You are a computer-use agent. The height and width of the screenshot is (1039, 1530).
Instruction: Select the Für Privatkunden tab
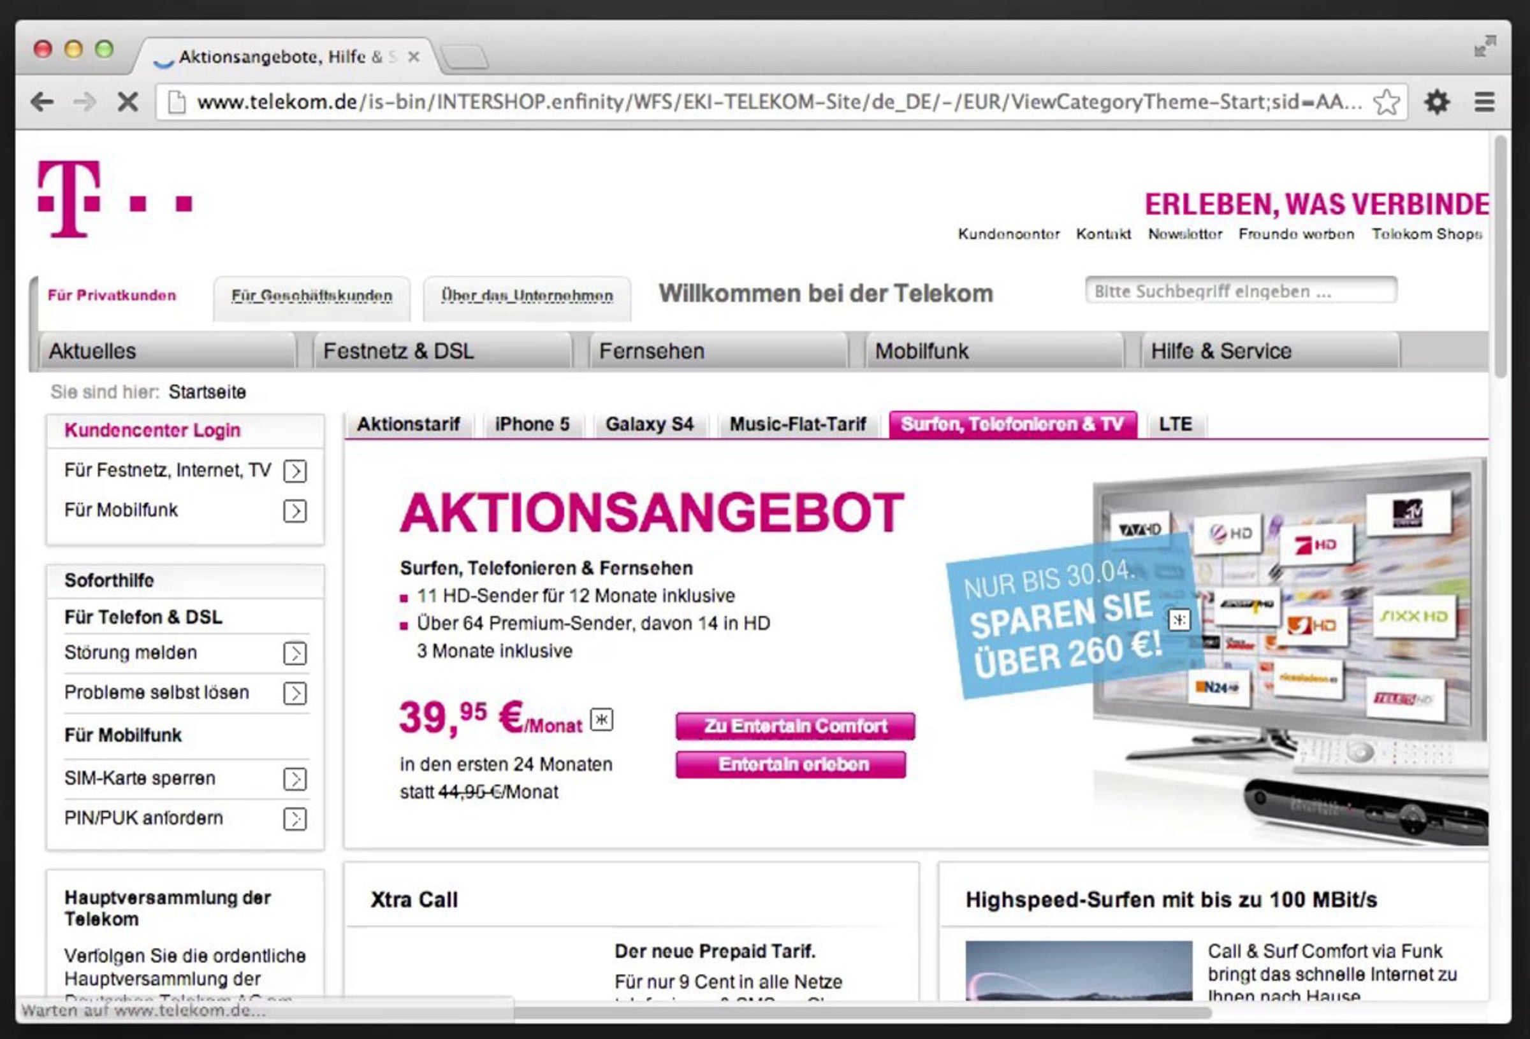pos(112,295)
